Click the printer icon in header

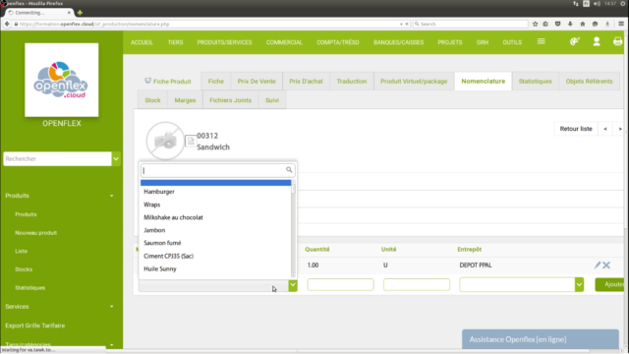618,41
